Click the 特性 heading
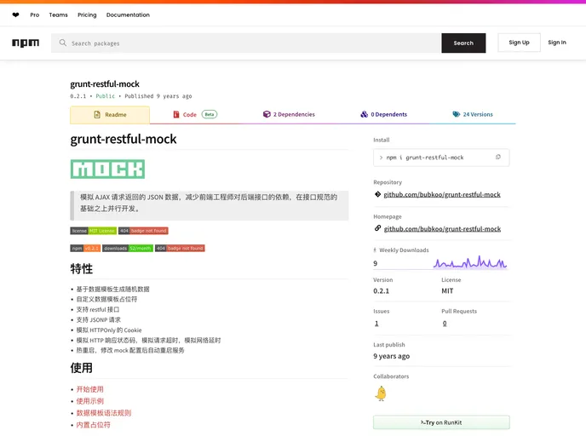Viewport: 586px width, 436px height. (81, 268)
